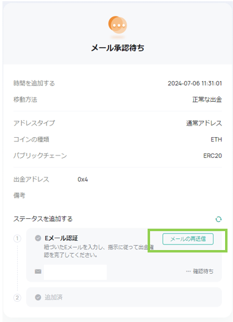Click the ETH coin type value
The image size is (233, 322).
(x=216, y=140)
